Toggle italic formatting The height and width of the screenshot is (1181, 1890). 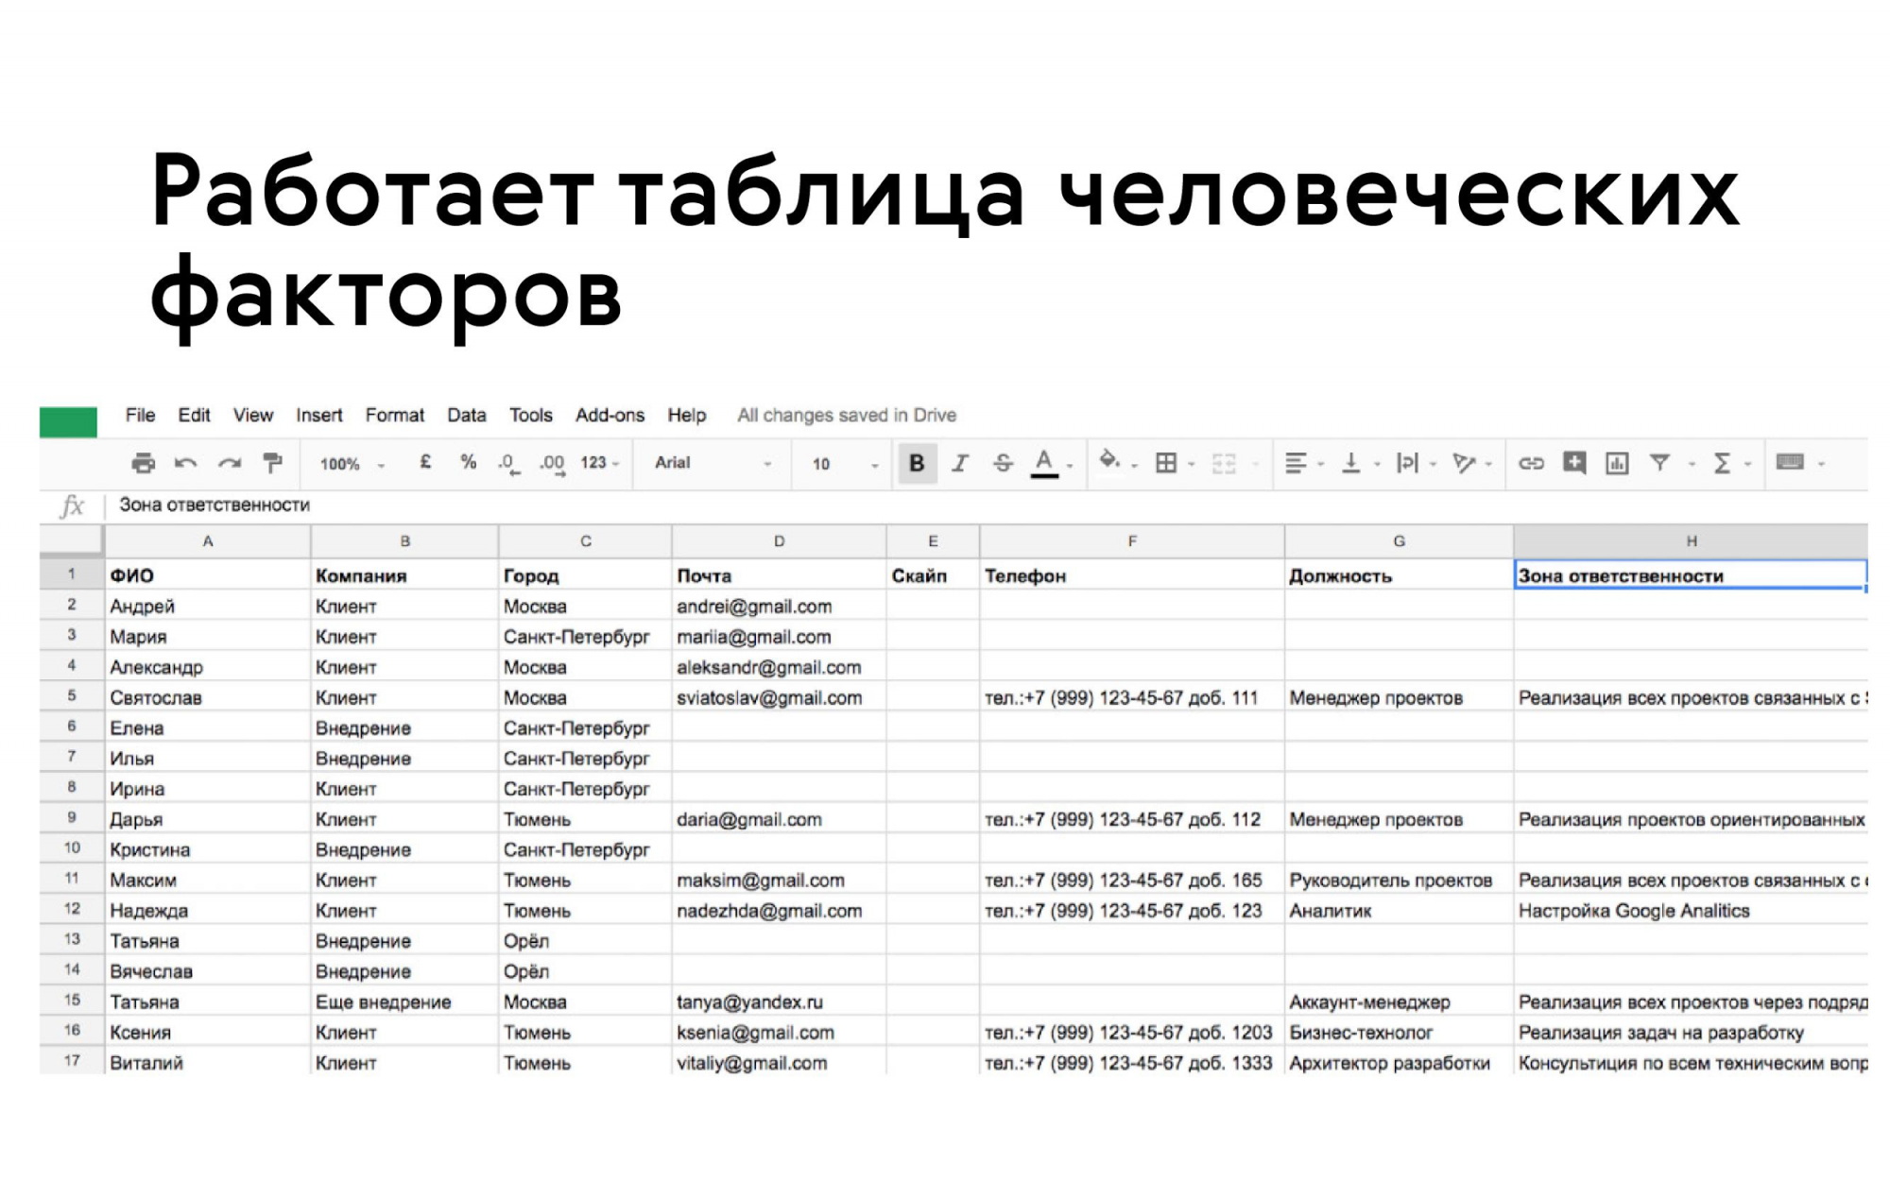tap(960, 463)
